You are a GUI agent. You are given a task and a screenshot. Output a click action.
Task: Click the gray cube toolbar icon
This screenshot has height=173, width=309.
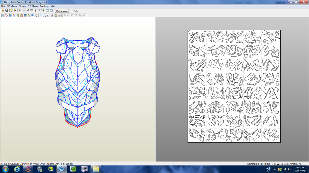coord(20,11)
